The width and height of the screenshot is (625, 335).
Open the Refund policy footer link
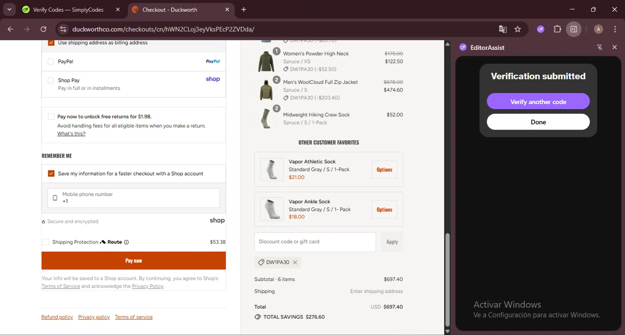(x=57, y=317)
